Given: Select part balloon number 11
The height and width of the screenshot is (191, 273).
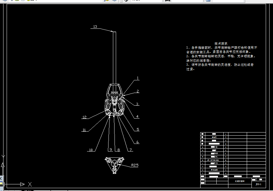Looking at the screenshot, I should pyautogui.click(x=84, y=130).
